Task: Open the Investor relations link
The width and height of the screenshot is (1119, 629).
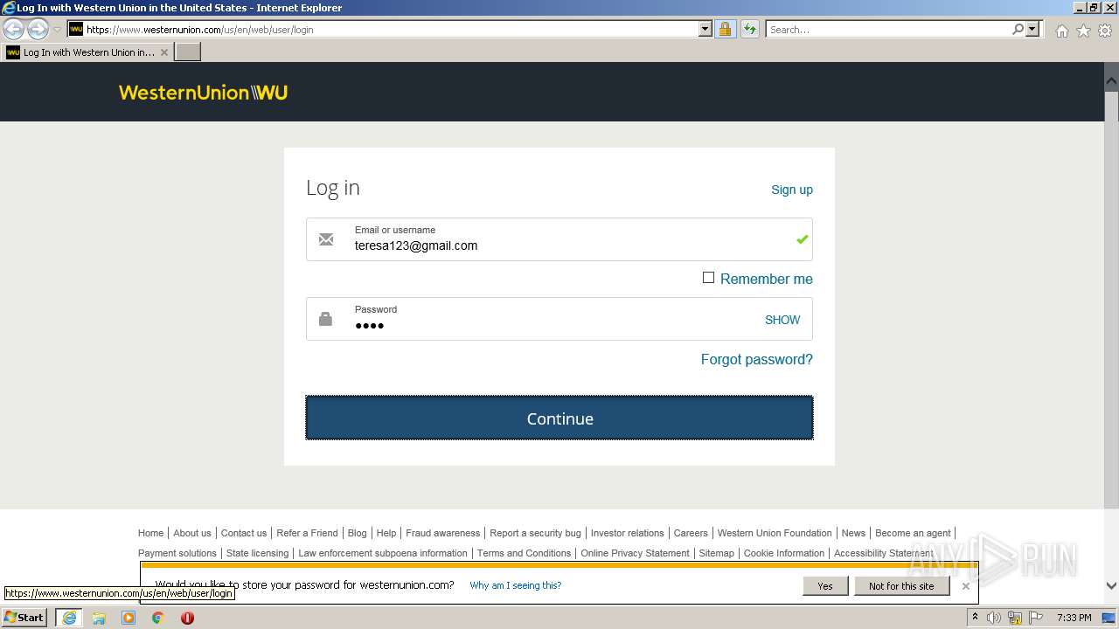Action: tap(627, 533)
